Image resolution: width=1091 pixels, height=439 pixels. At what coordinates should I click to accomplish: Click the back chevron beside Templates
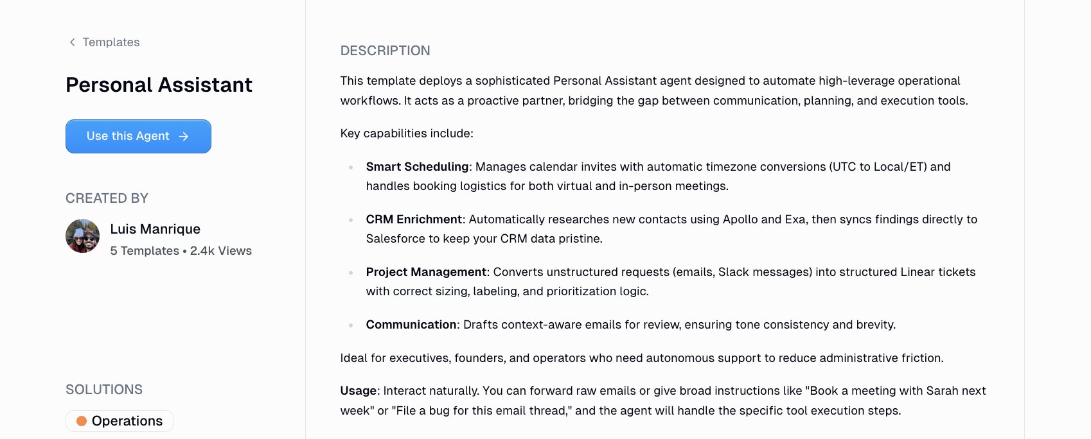click(72, 42)
